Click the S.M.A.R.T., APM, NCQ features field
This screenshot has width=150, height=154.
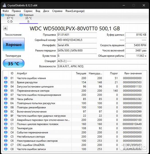point(102,66)
